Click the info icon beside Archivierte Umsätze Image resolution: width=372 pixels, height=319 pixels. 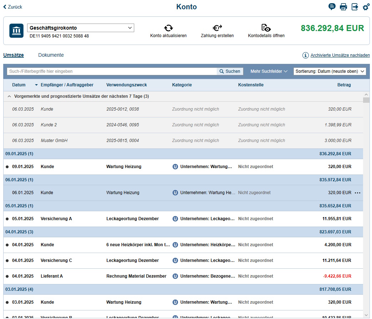(305, 55)
